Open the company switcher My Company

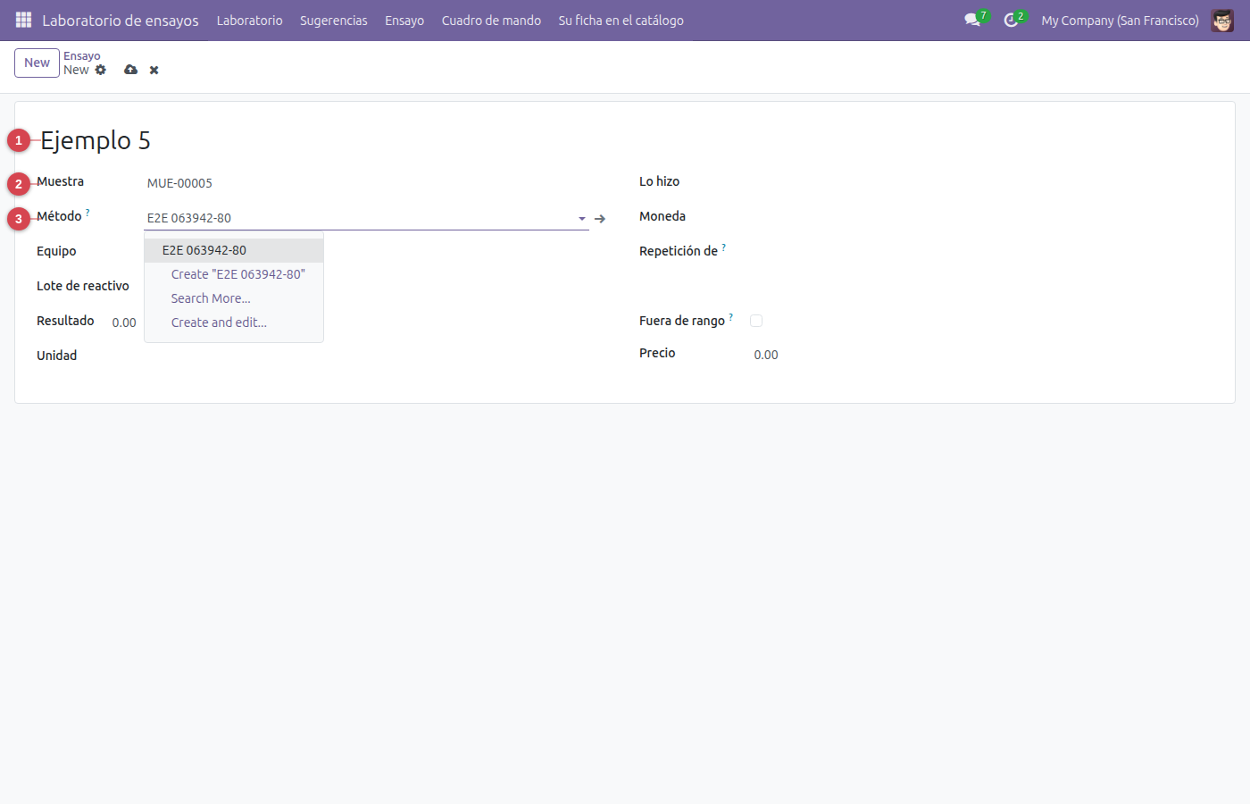(x=1120, y=20)
